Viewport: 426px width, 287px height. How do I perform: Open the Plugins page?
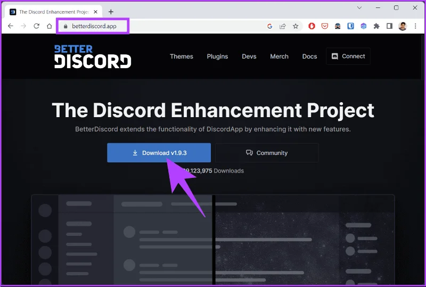coord(217,56)
